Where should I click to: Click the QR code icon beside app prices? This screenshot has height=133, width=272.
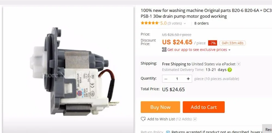pyautogui.click(x=164, y=50)
